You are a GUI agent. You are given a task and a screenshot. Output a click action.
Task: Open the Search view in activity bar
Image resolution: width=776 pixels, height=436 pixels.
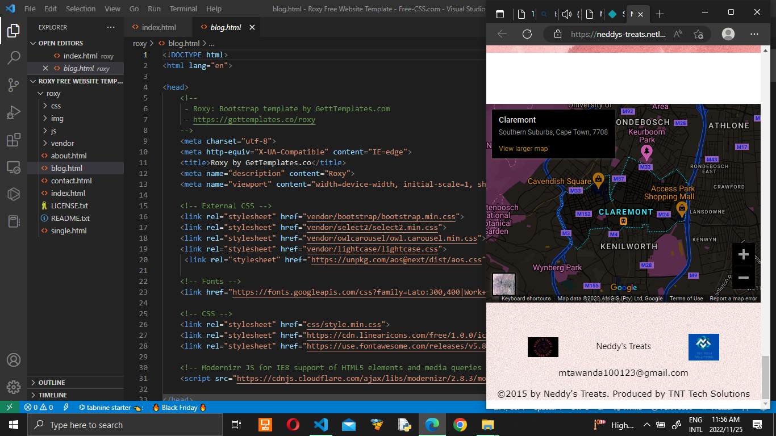[14, 57]
